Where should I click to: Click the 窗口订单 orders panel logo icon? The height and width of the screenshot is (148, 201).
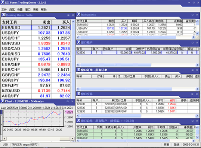click(x=78, y=70)
